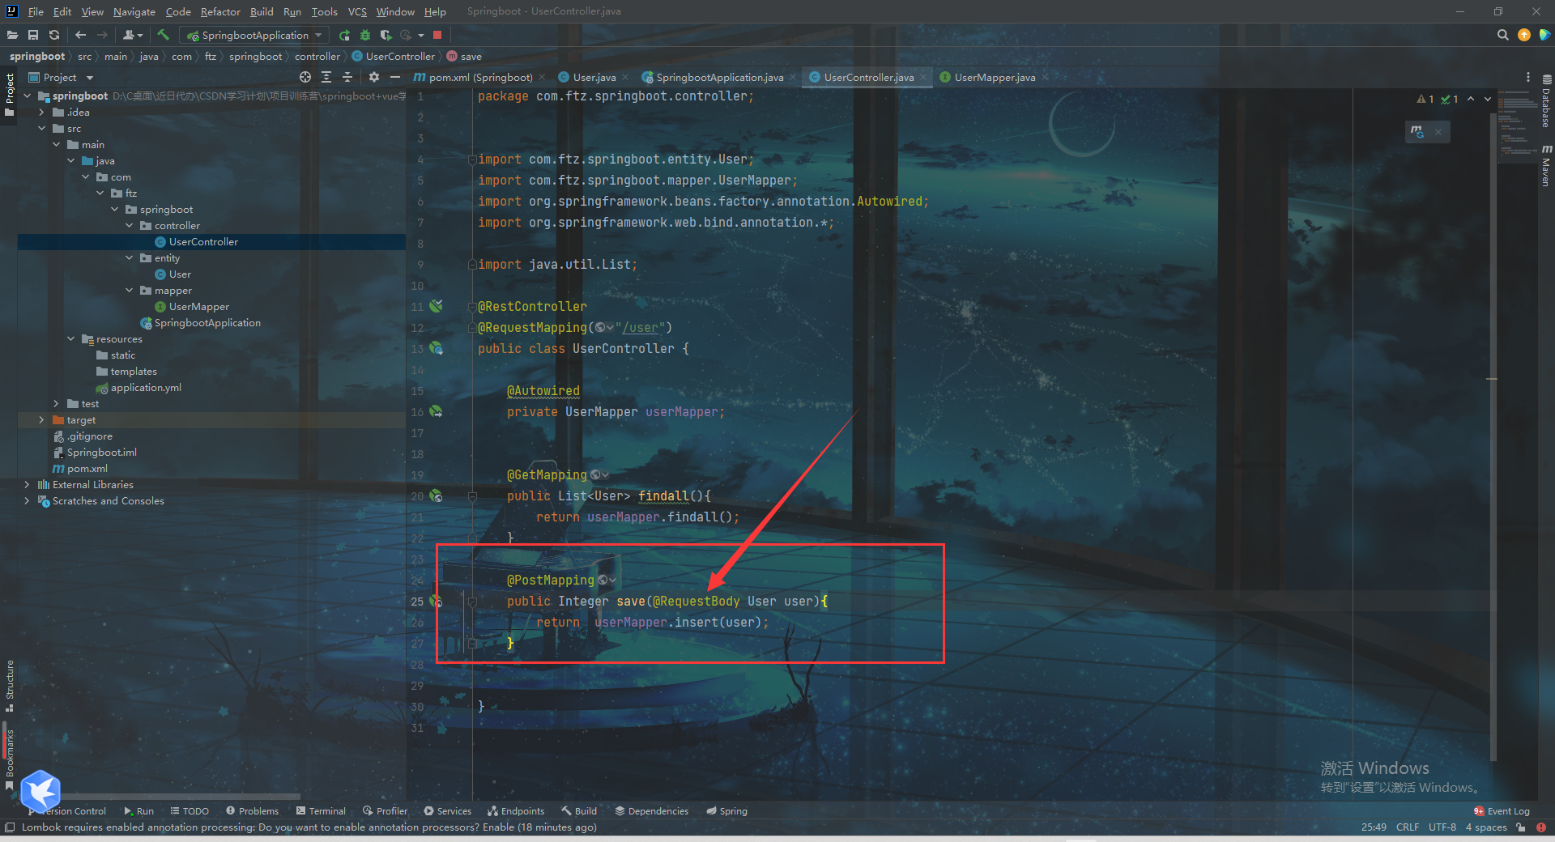Expand the target folder in tree
Viewport: 1555px width, 842px height.
41,419
